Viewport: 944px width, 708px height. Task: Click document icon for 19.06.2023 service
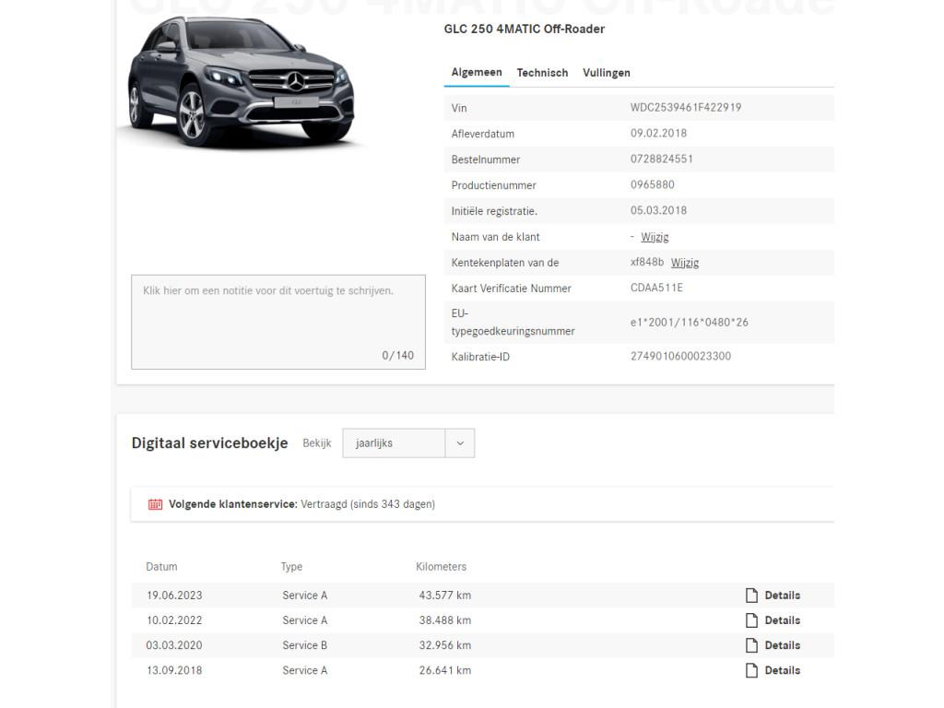[751, 596]
